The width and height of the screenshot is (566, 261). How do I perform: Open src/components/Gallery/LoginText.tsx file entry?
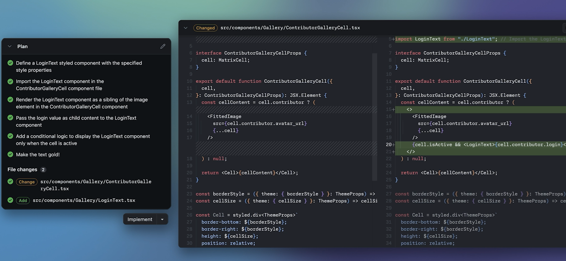coord(84,200)
